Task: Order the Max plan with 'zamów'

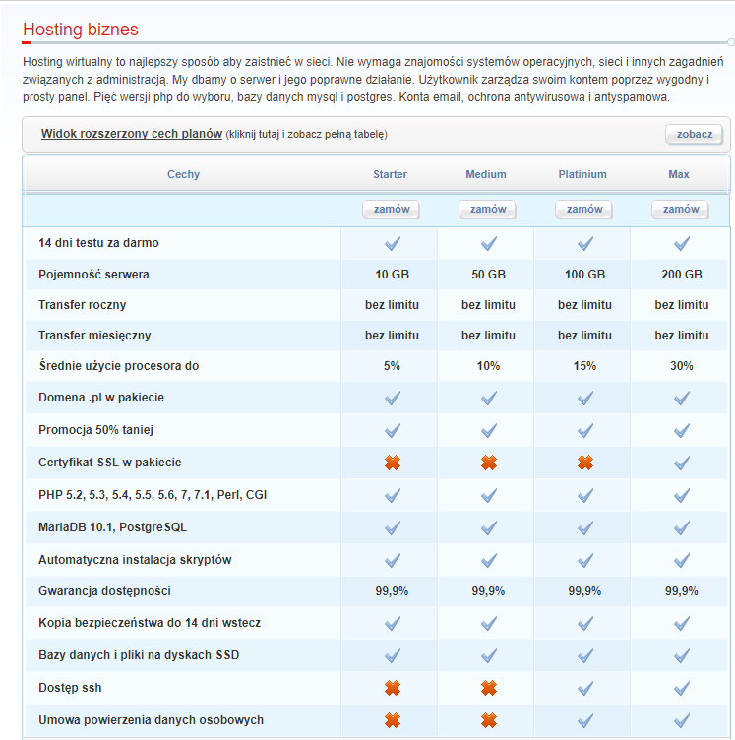Action: tap(681, 210)
